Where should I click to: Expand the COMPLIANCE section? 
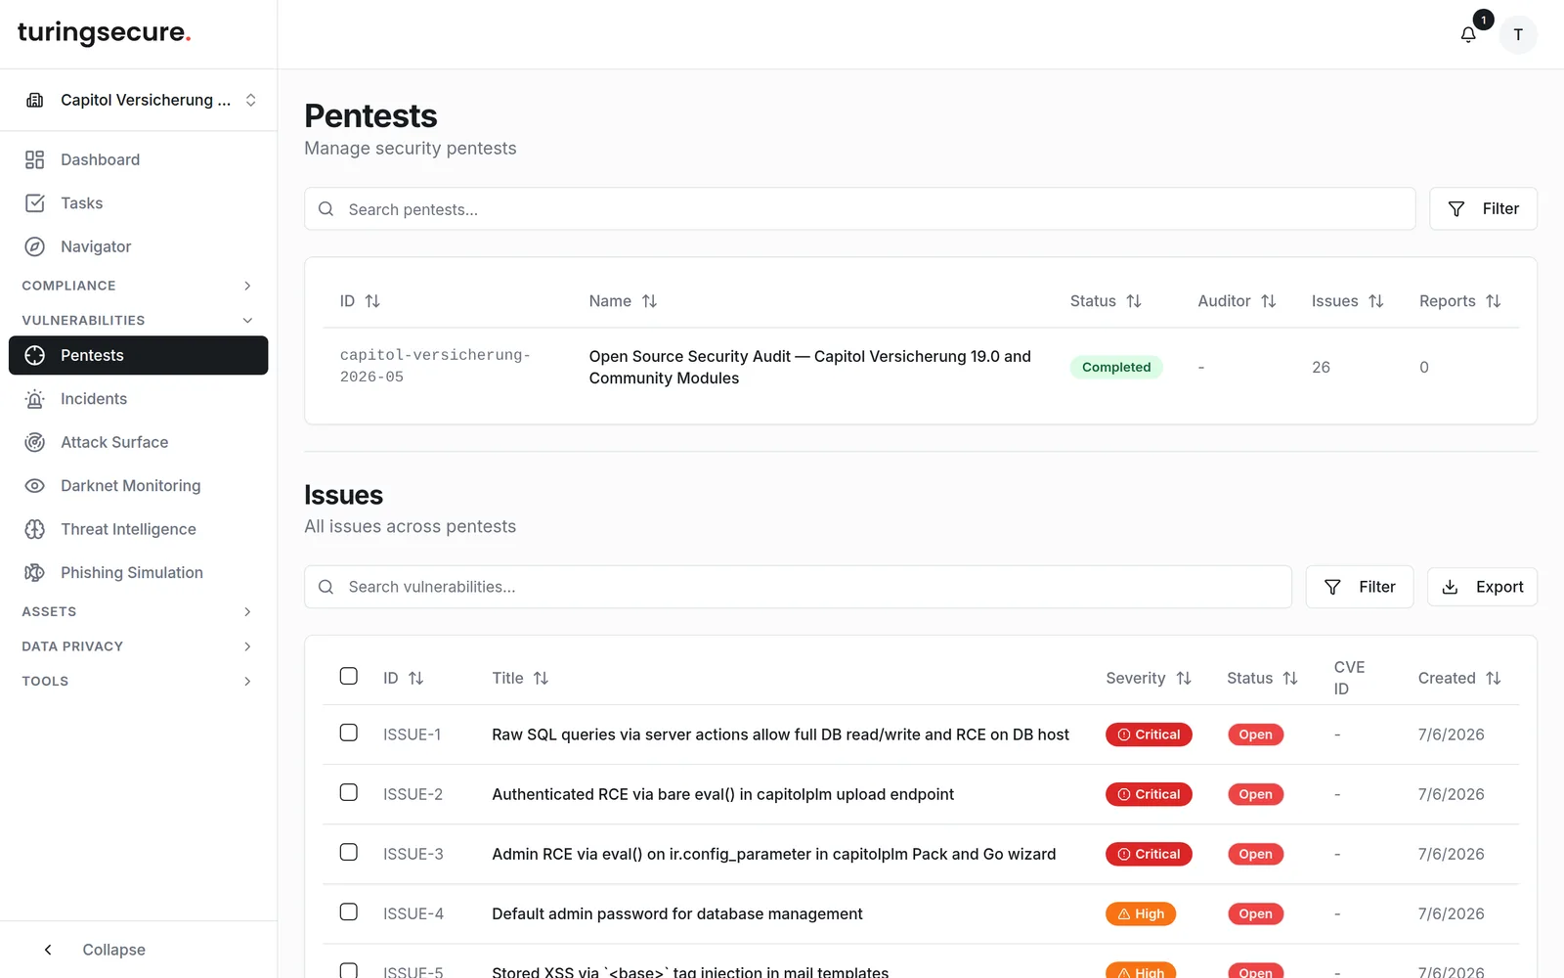point(138,286)
